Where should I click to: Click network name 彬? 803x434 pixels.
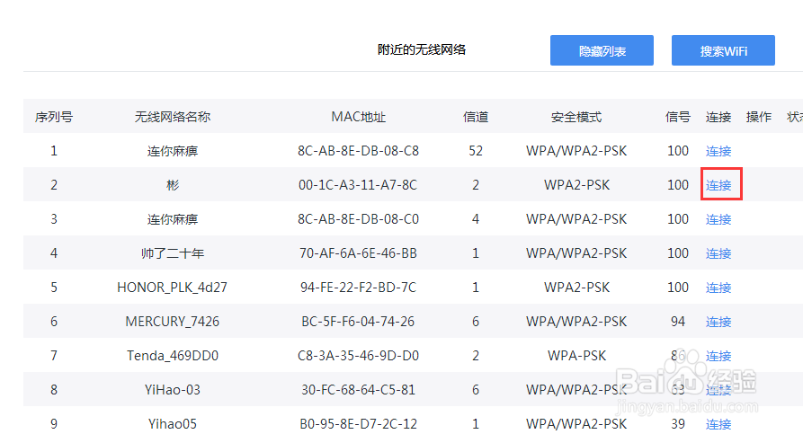(x=173, y=185)
